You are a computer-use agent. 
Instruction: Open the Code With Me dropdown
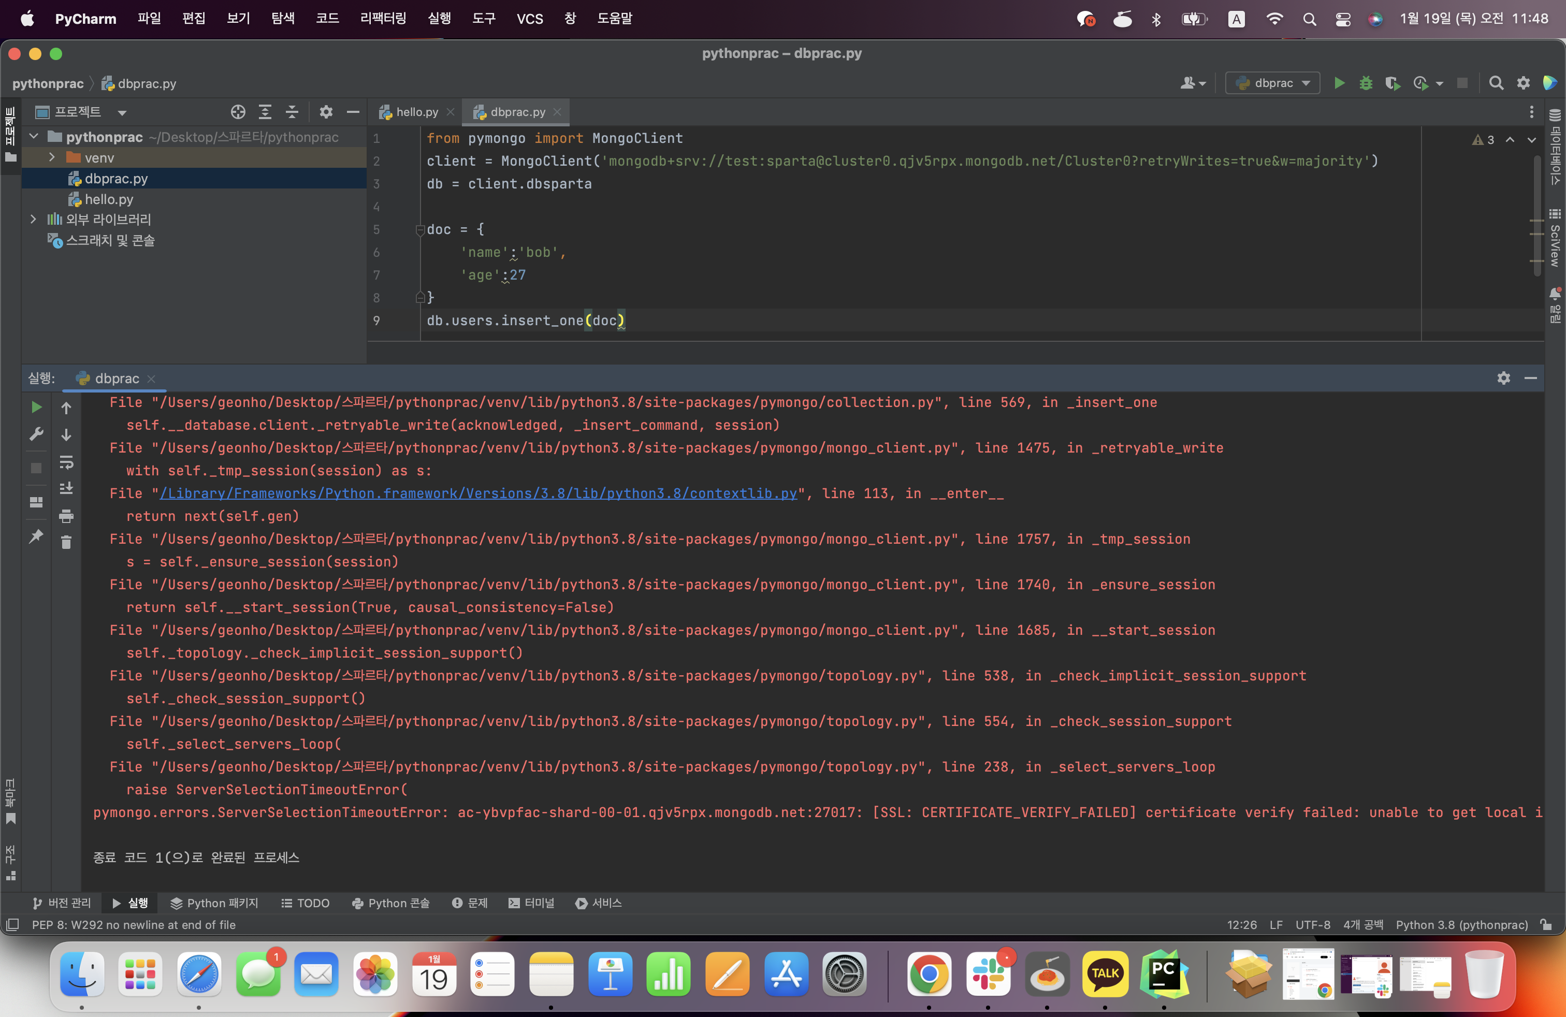pyautogui.click(x=1193, y=83)
